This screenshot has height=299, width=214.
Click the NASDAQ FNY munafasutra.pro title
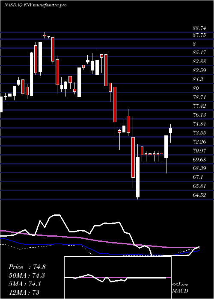36,5
